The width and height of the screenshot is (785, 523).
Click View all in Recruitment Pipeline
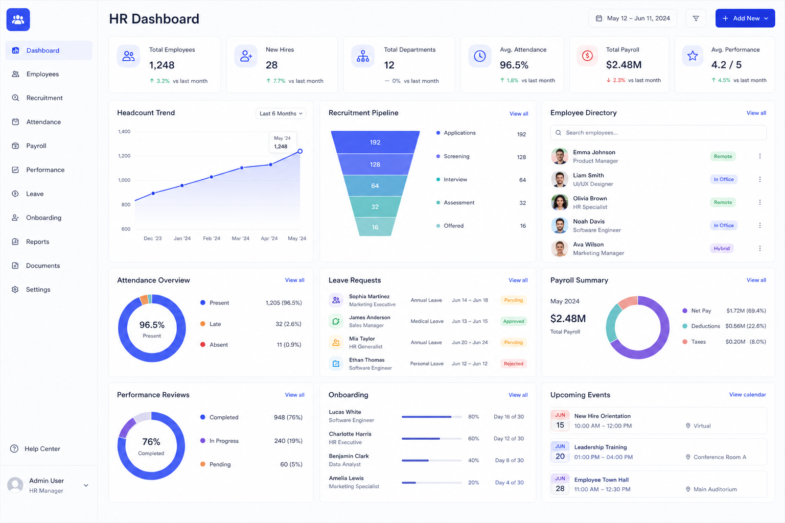(519, 114)
